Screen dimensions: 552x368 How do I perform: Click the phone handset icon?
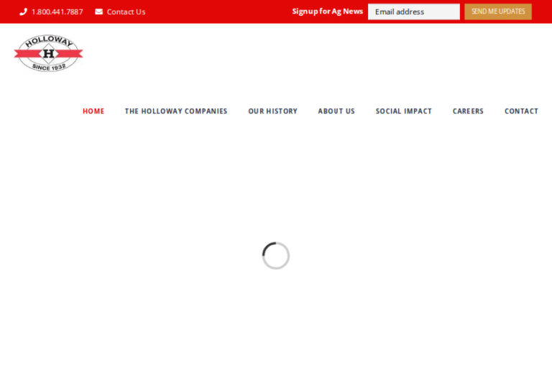pos(23,11)
